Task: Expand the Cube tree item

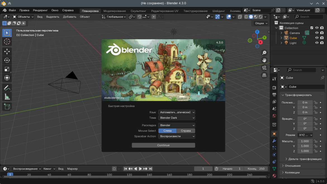Action: point(281,38)
